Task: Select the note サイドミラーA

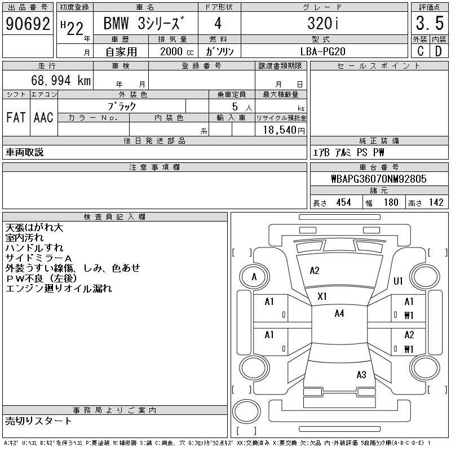Action: [x=38, y=258]
